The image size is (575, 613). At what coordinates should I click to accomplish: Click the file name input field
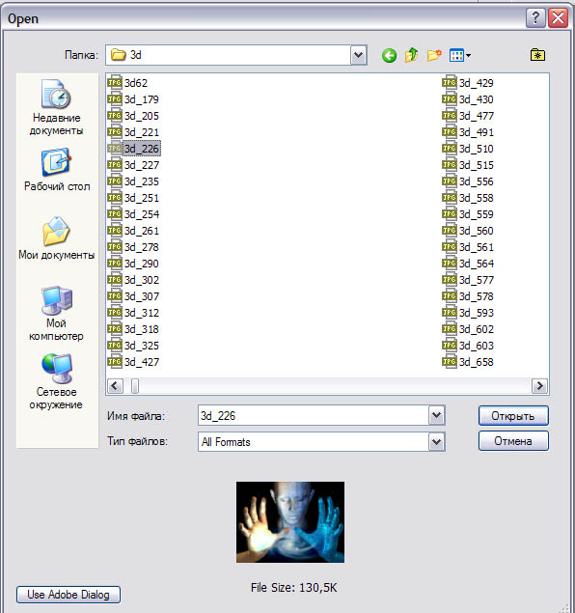tap(314, 415)
